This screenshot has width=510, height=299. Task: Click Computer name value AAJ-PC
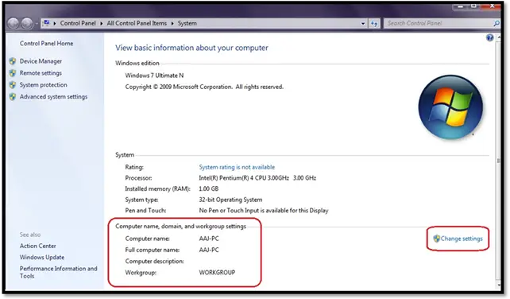coord(209,239)
